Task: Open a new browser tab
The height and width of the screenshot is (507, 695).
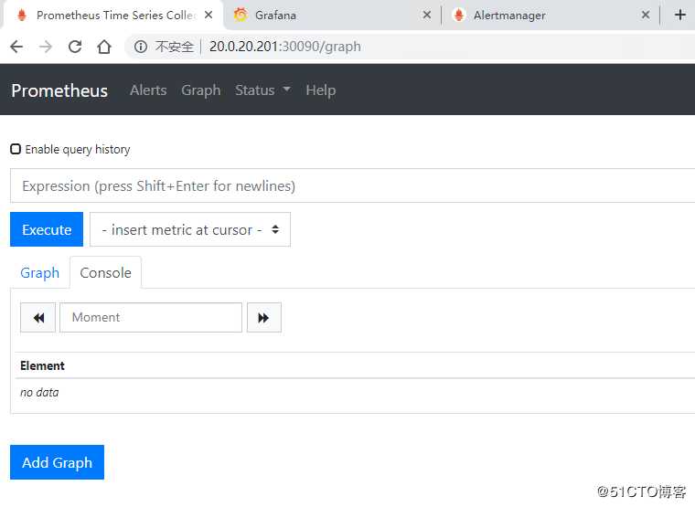Action: pyautogui.click(x=680, y=15)
